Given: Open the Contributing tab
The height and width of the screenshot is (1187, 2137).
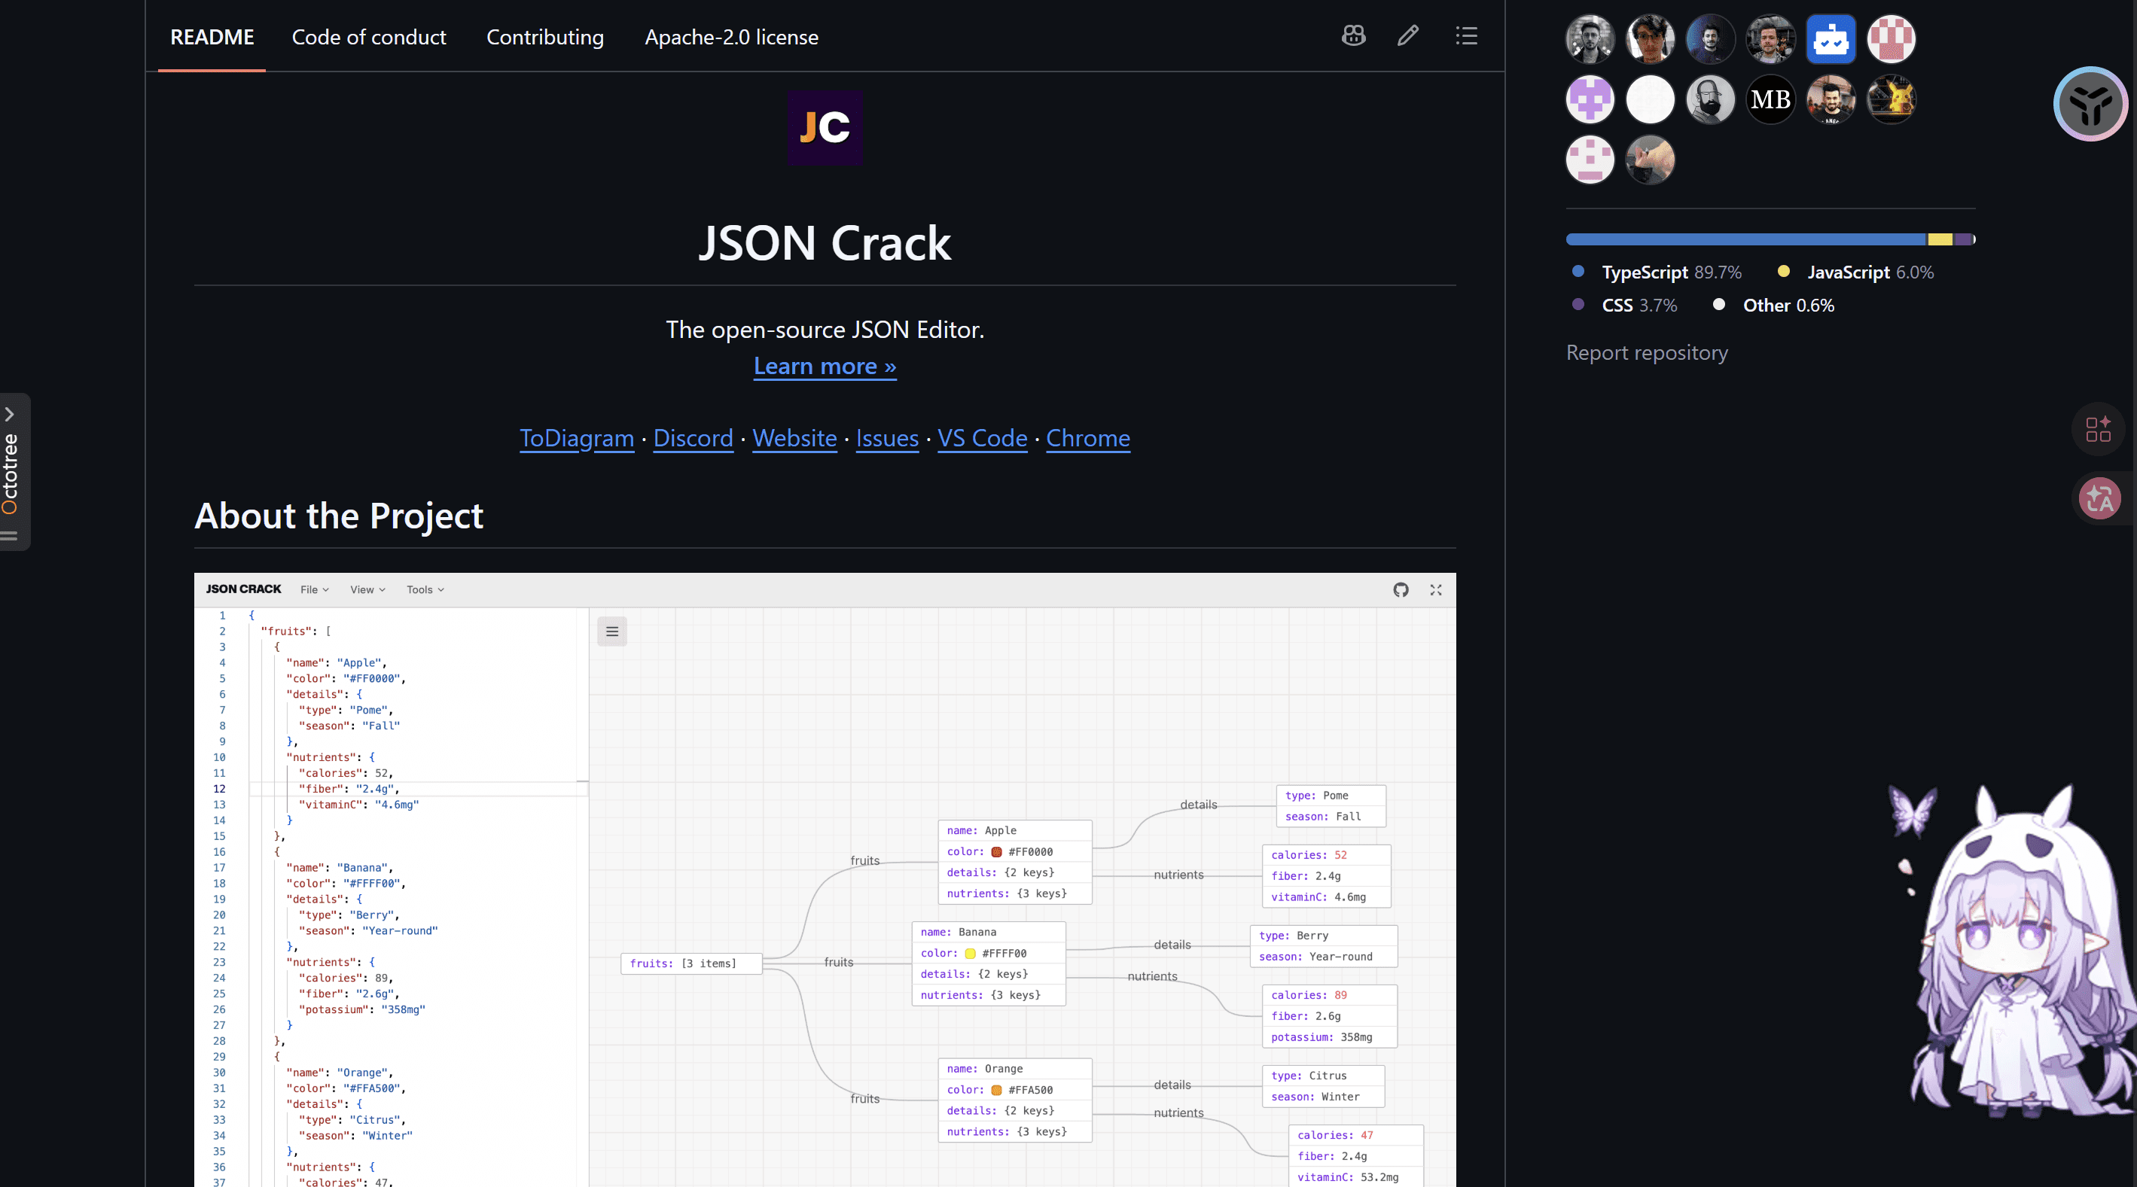Looking at the screenshot, I should 545,38.
